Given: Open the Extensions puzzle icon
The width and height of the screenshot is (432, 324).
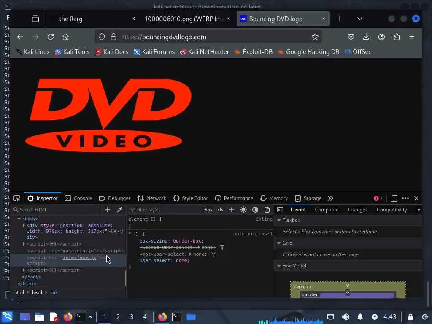Looking at the screenshot, I should coord(397,37).
